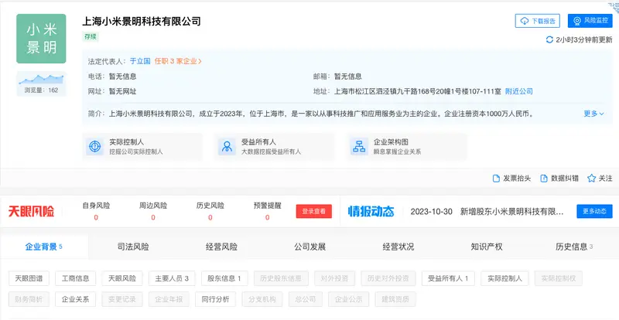Click the 变更记录 disabled chip
The height and width of the screenshot is (320, 619).
coord(122,299)
